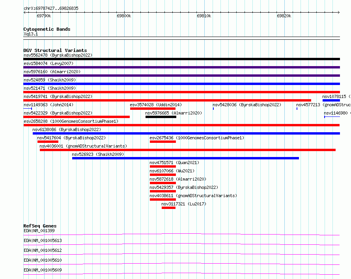Click the EDA|NM_001005609 magenta transcript line

(x=181, y=273)
